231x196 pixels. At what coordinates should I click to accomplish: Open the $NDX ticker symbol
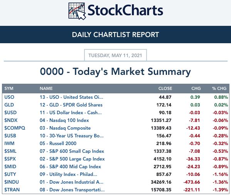11,120
